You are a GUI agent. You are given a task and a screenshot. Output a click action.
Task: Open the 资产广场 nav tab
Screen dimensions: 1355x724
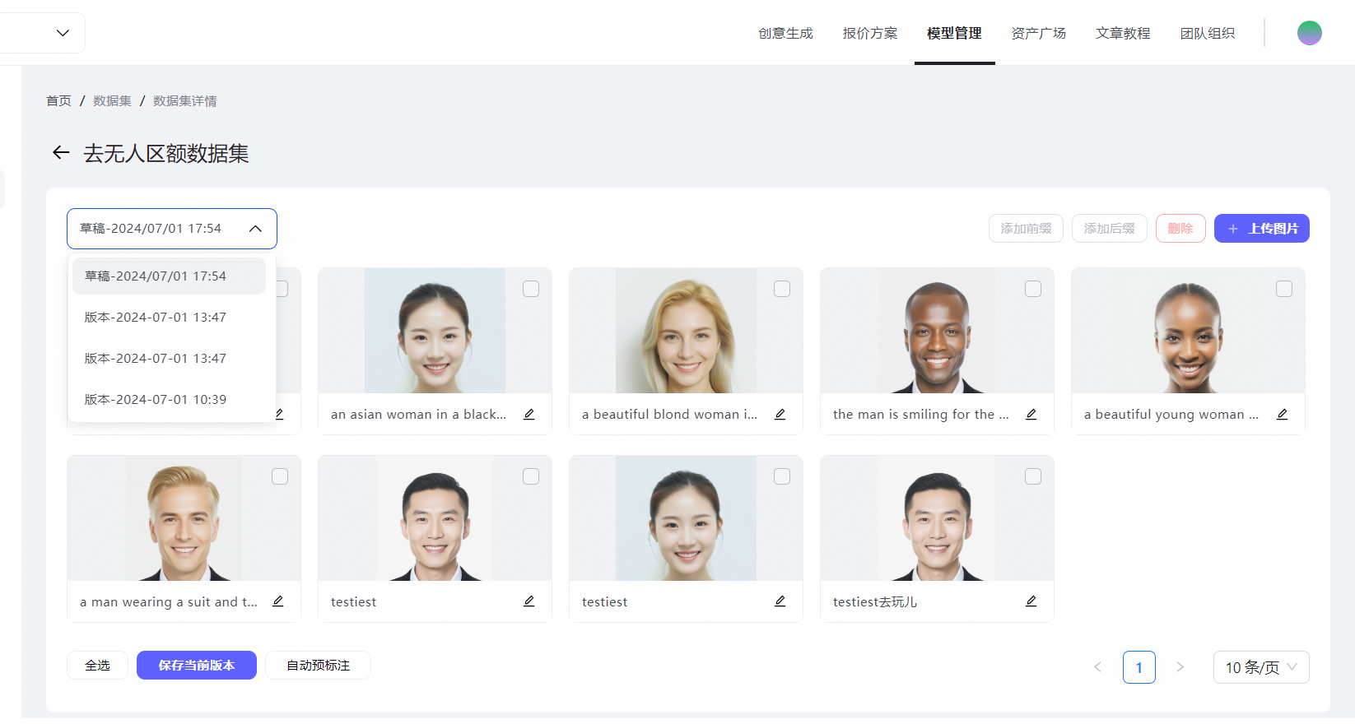(1039, 33)
